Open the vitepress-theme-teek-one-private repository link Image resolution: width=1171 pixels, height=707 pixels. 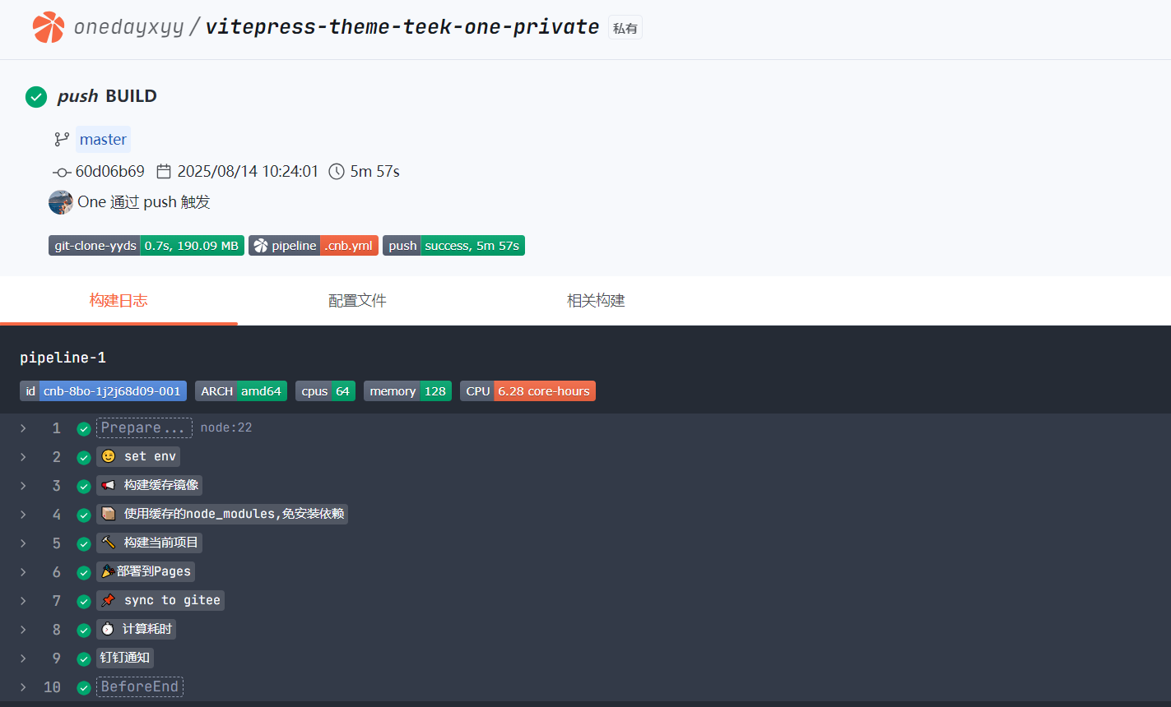coord(402,27)
